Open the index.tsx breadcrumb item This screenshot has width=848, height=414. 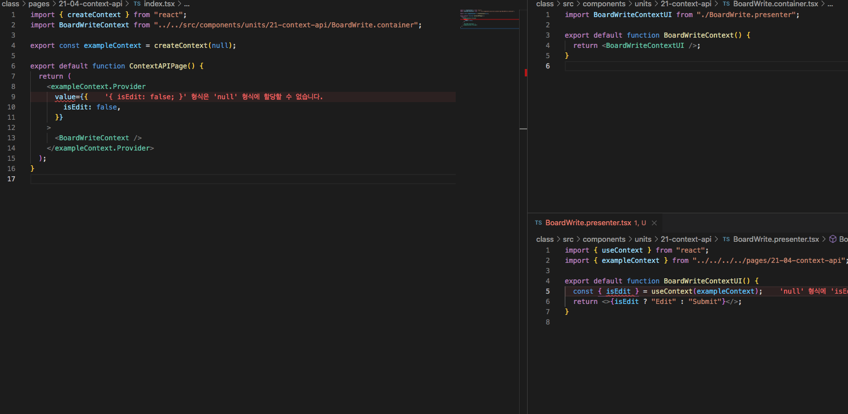159,4
